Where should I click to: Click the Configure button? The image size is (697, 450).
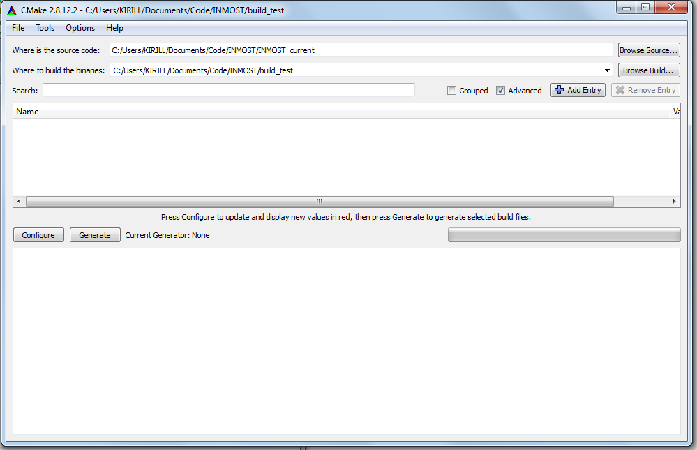point(38,235)
